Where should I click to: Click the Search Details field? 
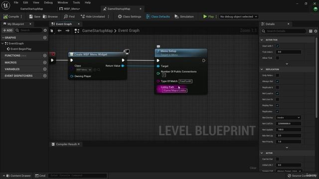[x=284, y=31]
